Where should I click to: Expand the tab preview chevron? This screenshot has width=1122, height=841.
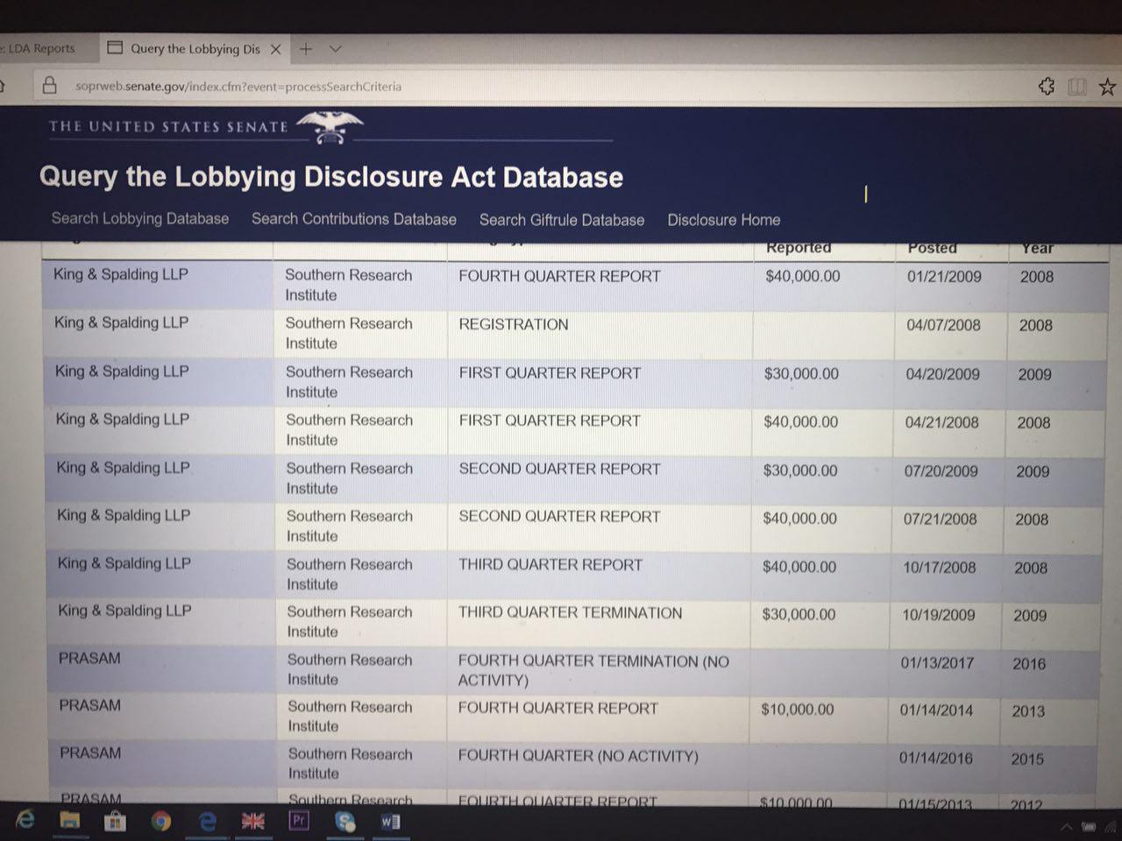(x=335, y=49)
